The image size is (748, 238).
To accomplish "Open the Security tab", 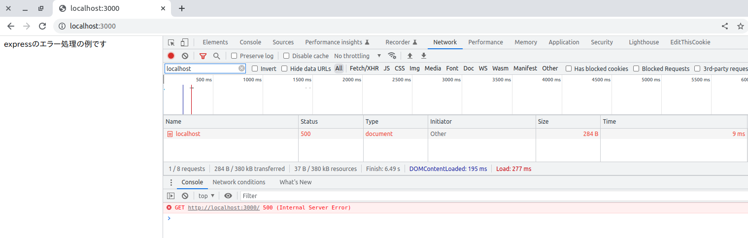I will click(602, 42).
